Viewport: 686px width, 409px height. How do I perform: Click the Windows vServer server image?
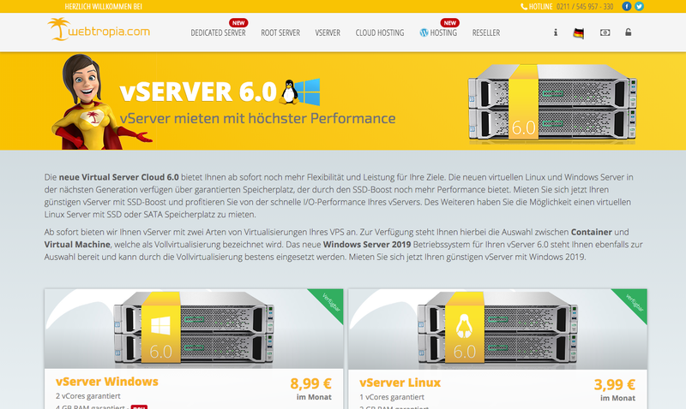(x=194, y=329)
